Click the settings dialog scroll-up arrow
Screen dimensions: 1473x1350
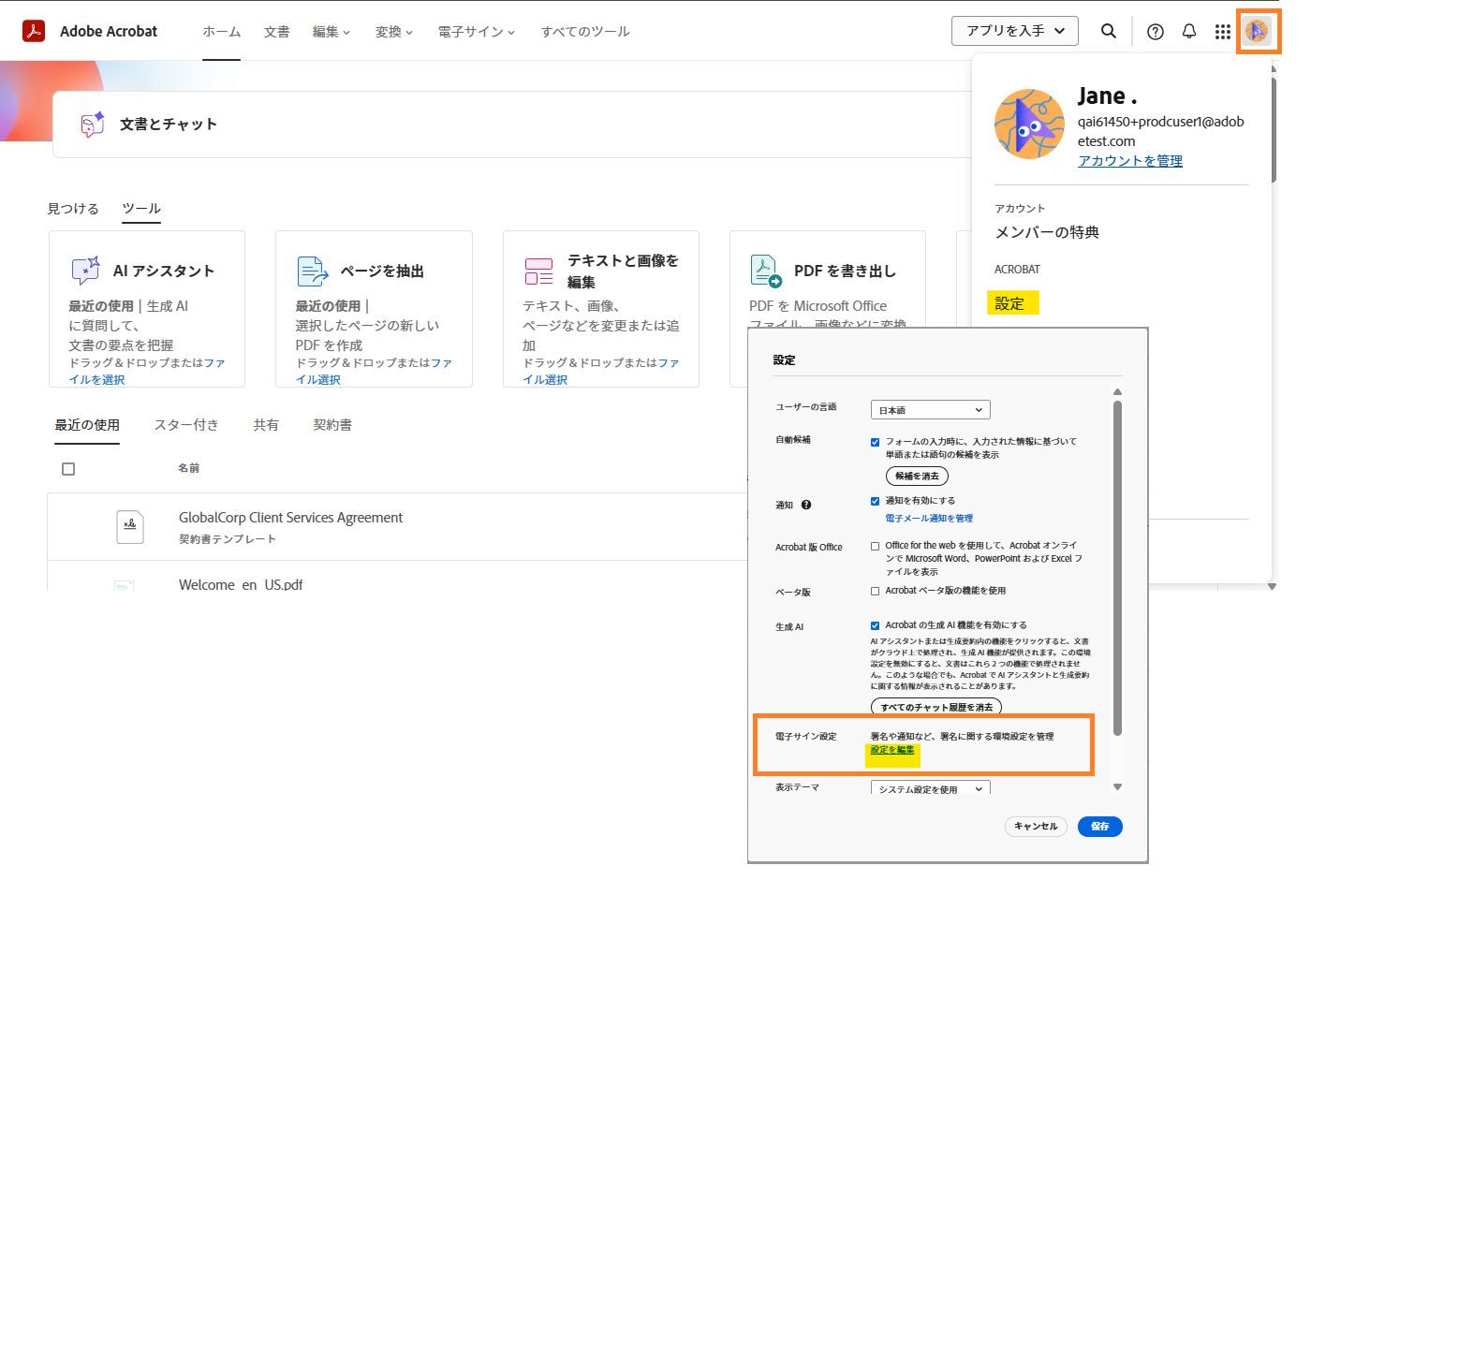[x=1117, y=392]
